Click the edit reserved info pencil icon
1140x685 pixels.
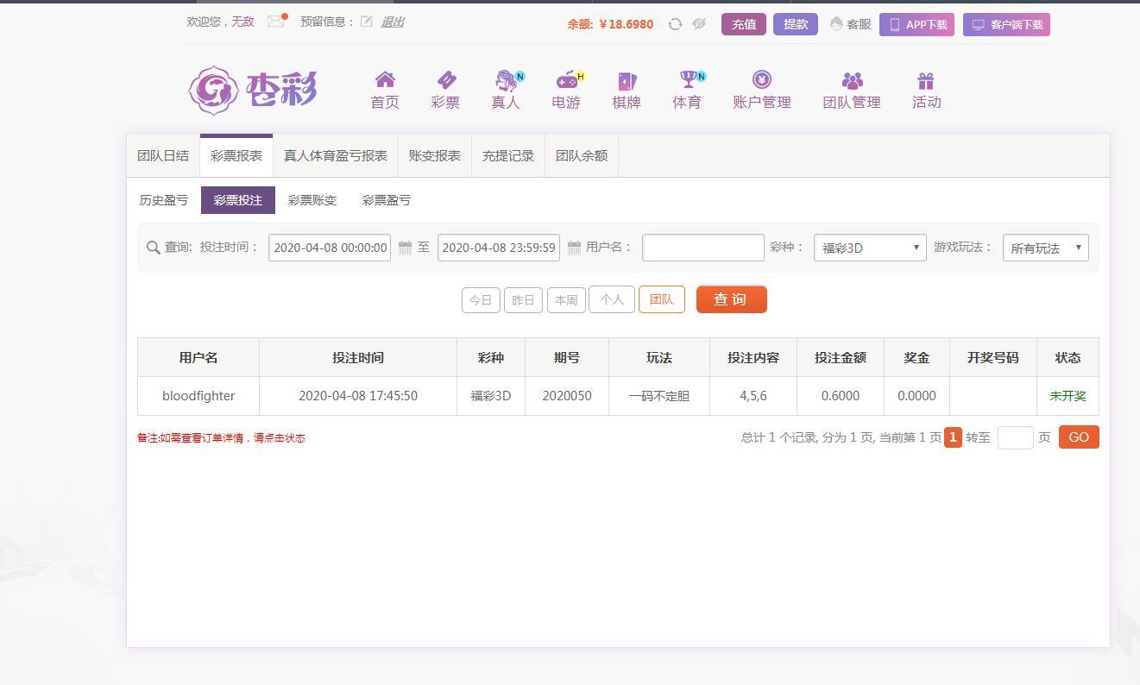pyautogui.click(x=367, y=22)
